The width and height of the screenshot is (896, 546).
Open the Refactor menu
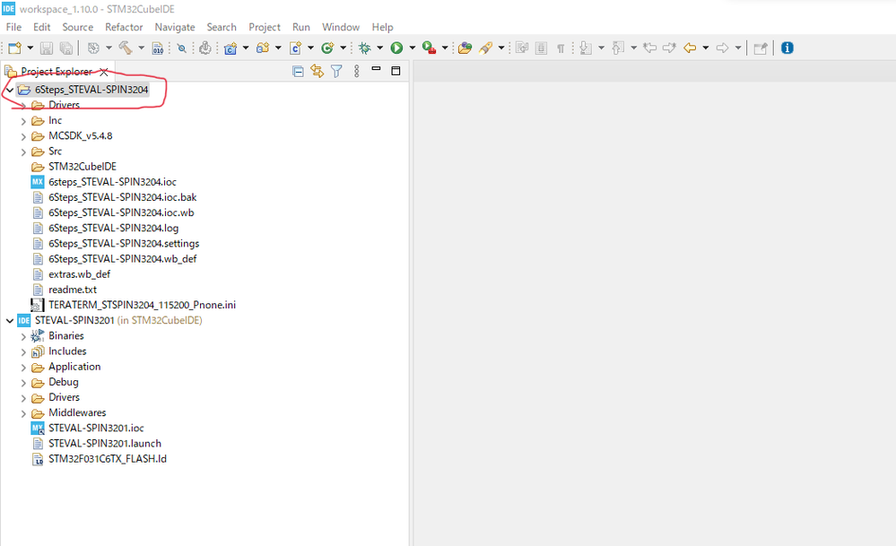tap(124, 27)
